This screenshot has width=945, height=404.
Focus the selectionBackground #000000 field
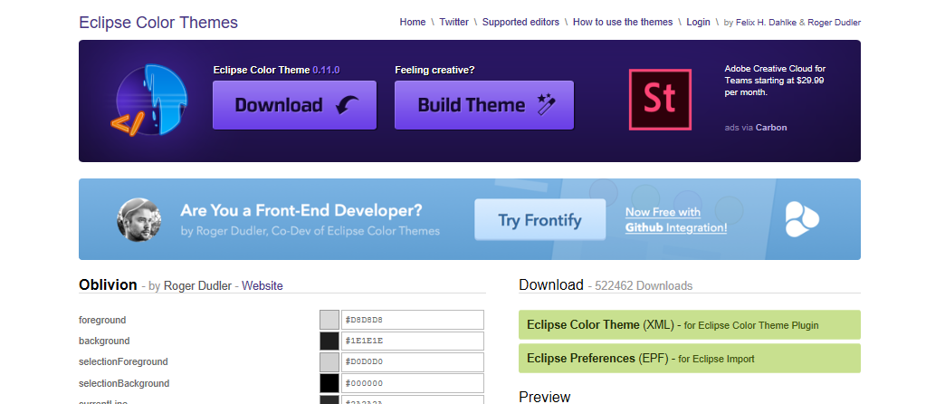(413, 383)
